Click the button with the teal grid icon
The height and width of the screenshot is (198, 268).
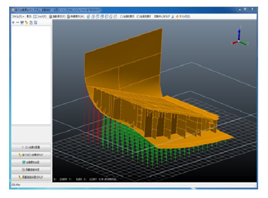pyautogui.click(x=31, y=162)
